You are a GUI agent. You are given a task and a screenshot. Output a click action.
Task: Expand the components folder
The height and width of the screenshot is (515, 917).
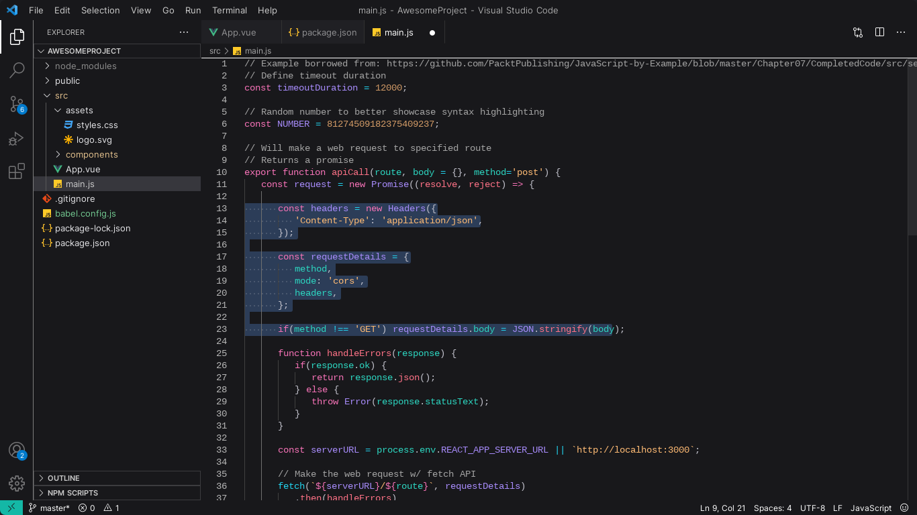[117, 154]
